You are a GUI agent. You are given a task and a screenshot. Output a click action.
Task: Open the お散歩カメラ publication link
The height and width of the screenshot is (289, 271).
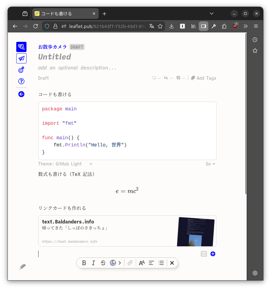click(x=52, y=47)
